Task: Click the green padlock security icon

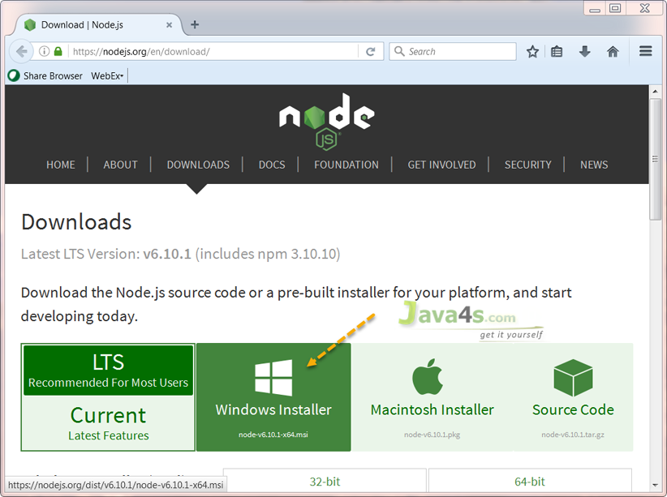Action: tap(58, 51)
